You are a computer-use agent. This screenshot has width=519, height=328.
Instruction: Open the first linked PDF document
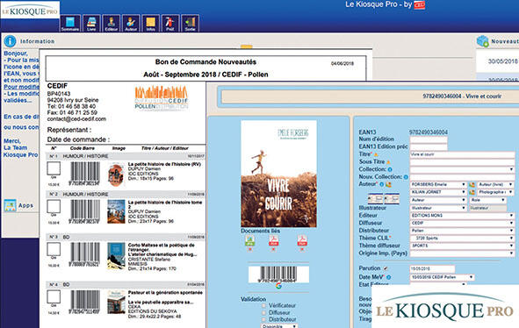tap(273, 240)
